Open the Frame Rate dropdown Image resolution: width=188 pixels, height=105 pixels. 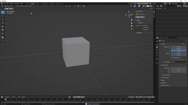click(x=179, y=62)
